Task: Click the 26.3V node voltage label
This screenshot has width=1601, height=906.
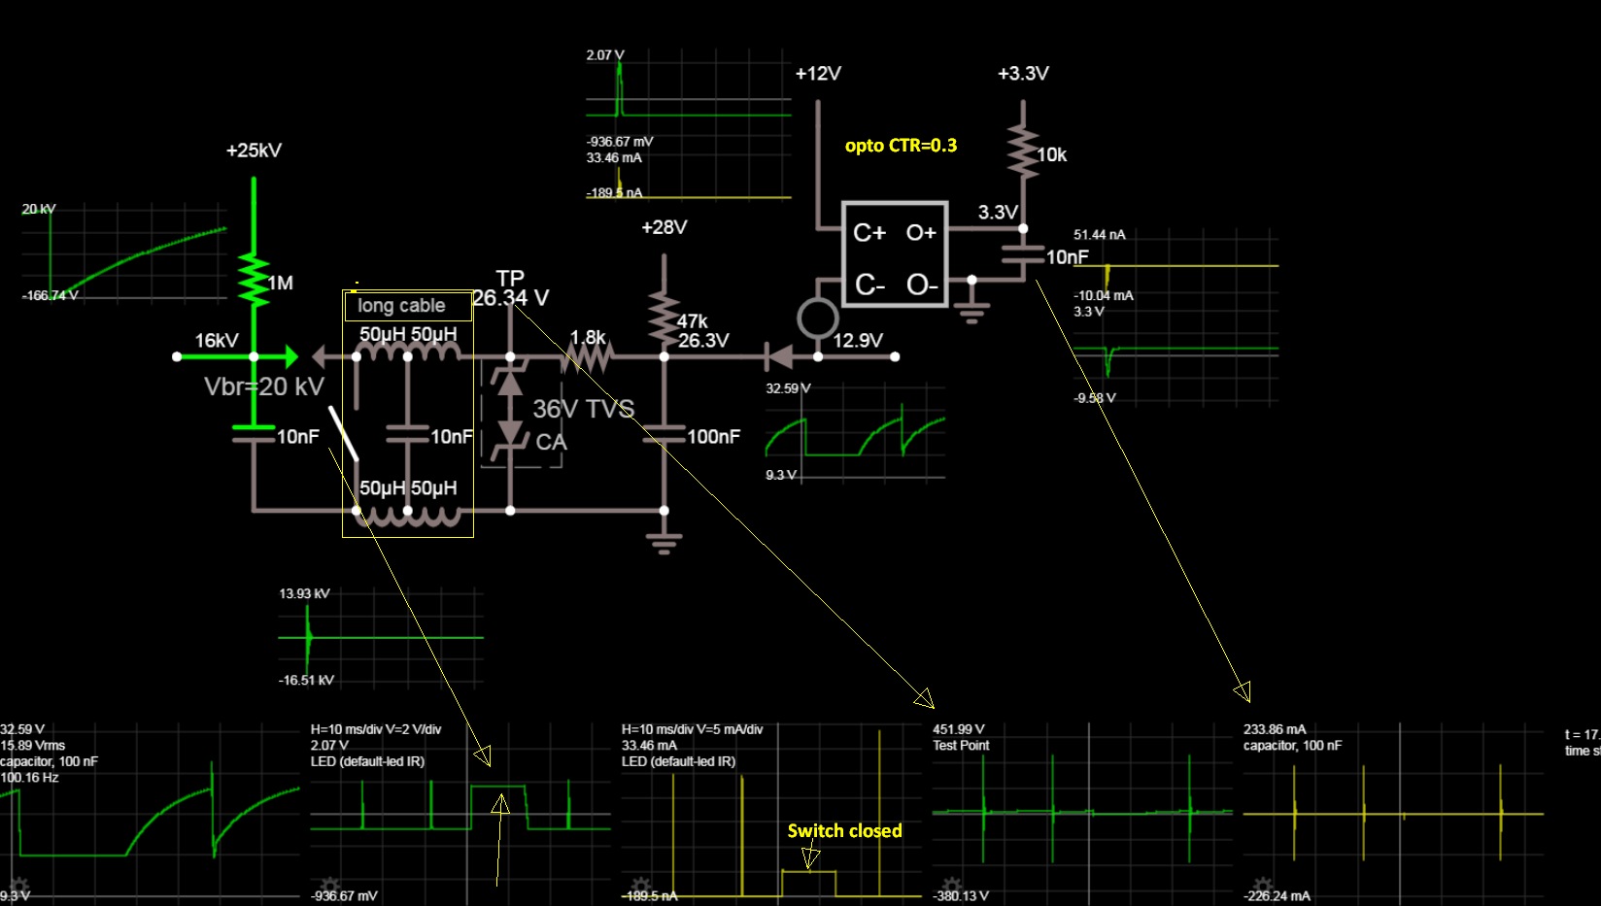Action: [x=703, y=341]
